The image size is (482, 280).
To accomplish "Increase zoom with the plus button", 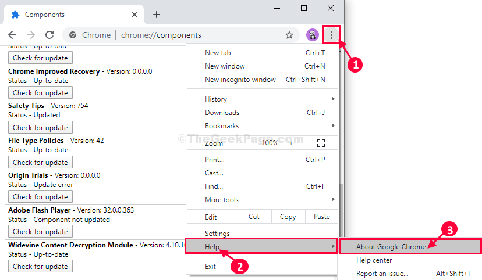I will tap(291, 142).
